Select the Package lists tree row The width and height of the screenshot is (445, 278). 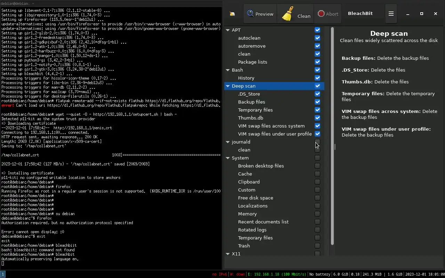274,62
